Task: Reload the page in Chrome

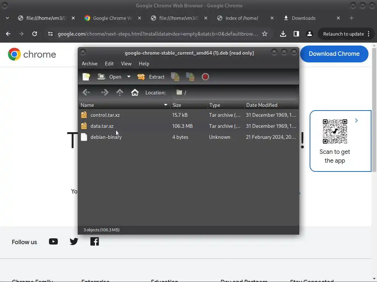Action: (35, 34)
